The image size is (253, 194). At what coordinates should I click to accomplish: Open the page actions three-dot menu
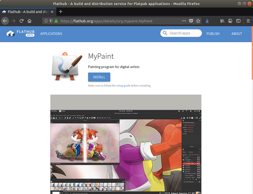(184, 21)
